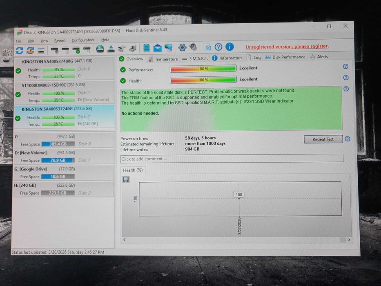Screen dimensions: 381x286
Task: Click the blue Refresh arrows toolbar icon
Action: click(20, 51)
